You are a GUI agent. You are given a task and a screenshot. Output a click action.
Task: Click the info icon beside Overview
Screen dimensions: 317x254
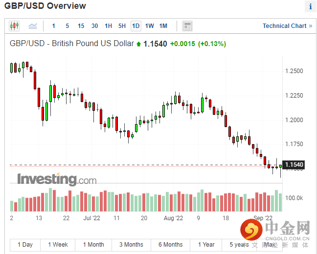click(310, 6)
